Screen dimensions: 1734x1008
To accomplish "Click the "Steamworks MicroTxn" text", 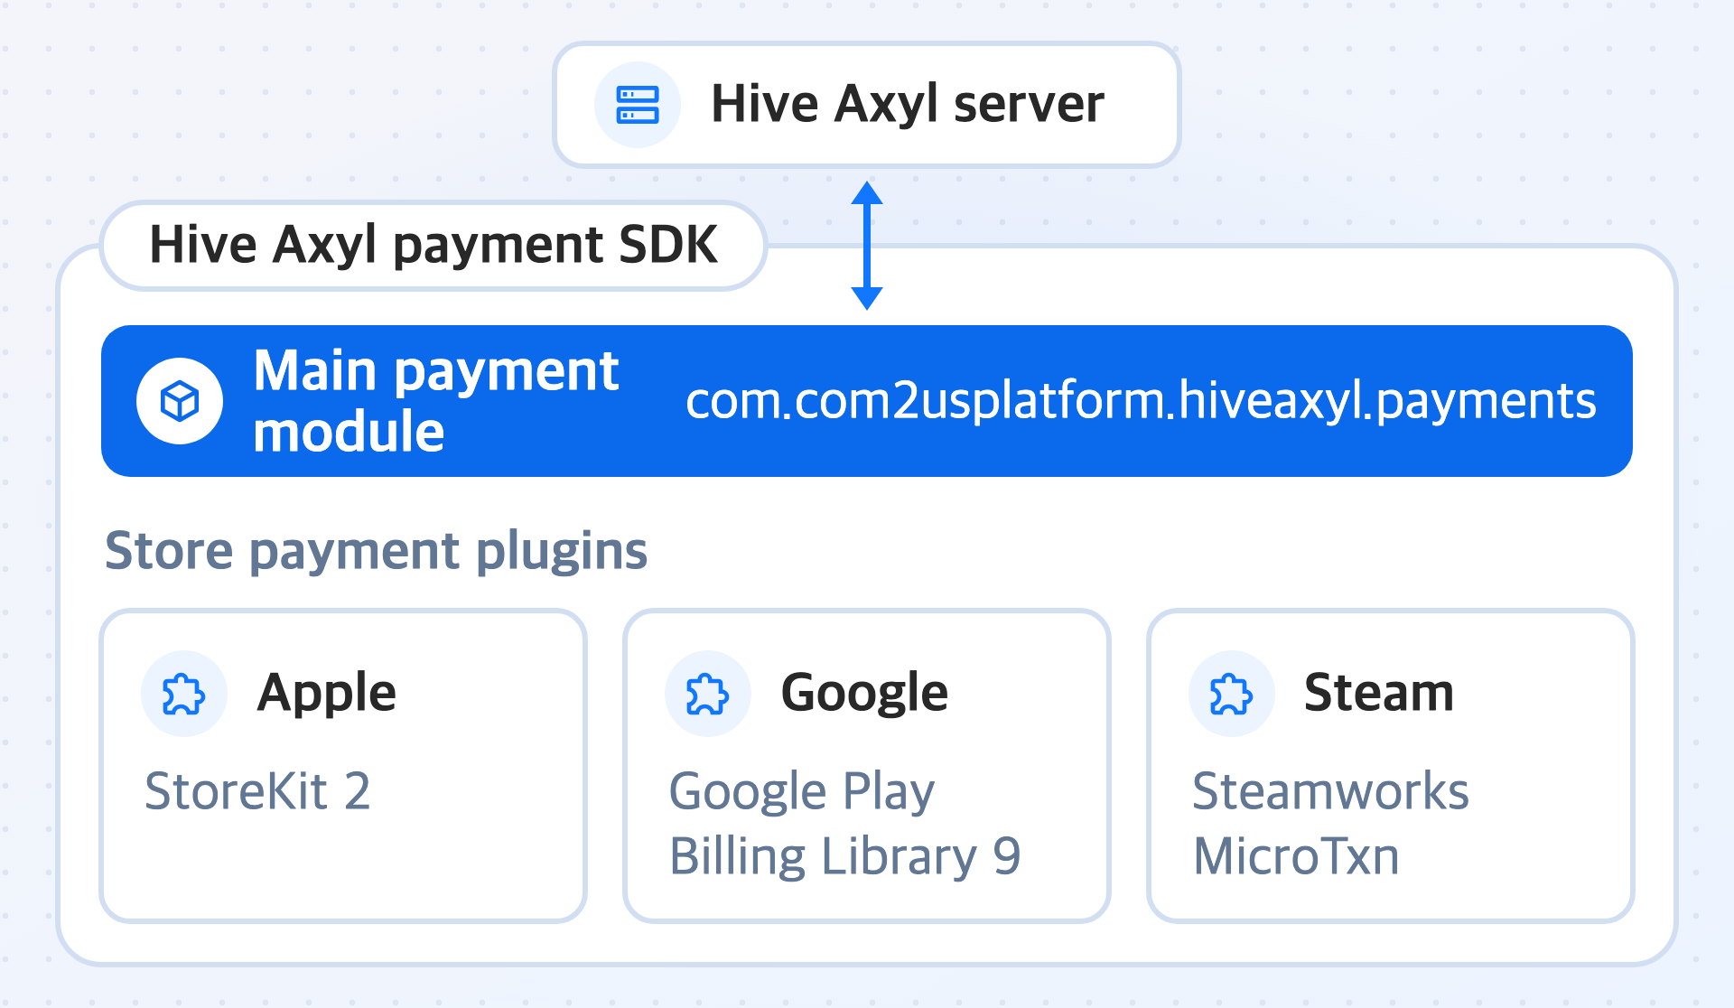I will pyautogui.click(x=1331, y=824).
